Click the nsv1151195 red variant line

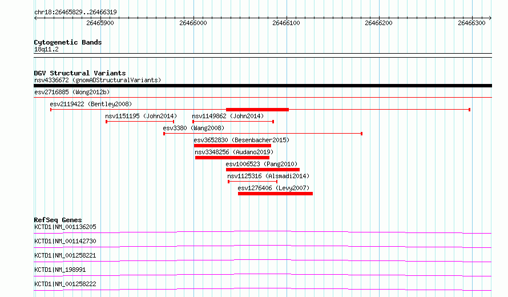[x=140, y=122]
